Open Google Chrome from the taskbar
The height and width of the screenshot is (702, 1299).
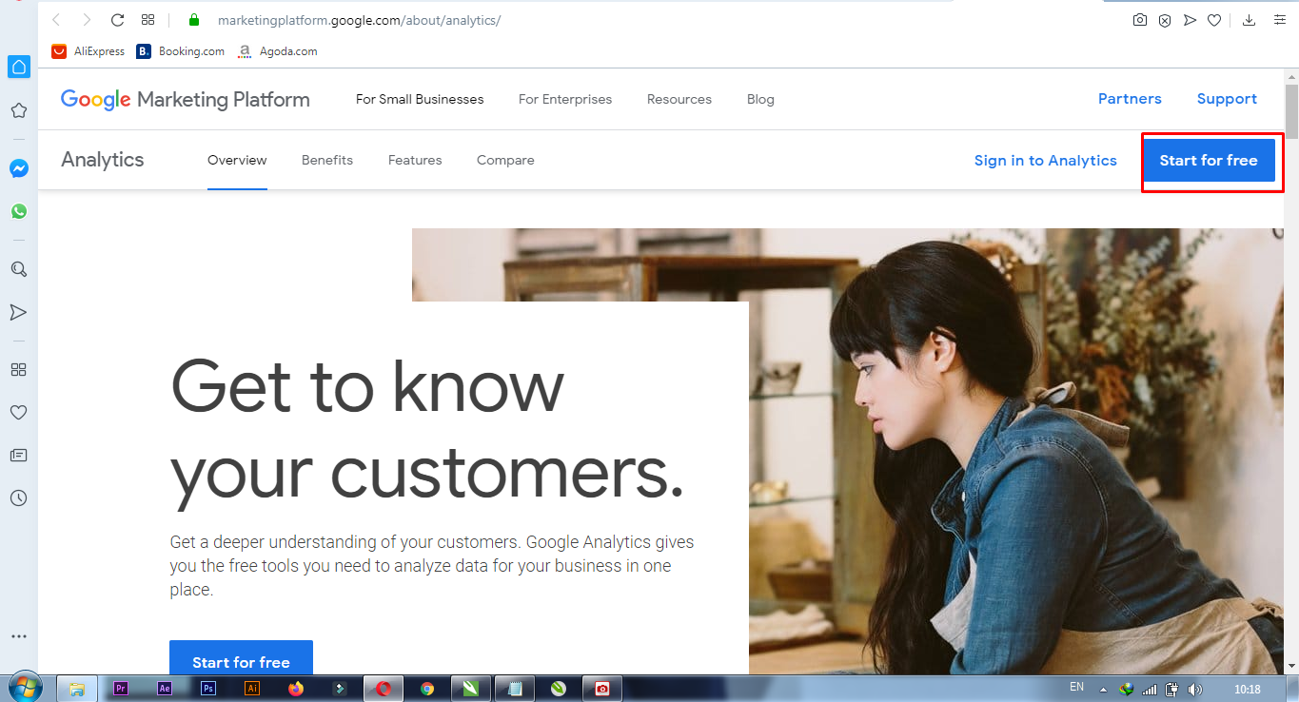click(x=427, y=689)
